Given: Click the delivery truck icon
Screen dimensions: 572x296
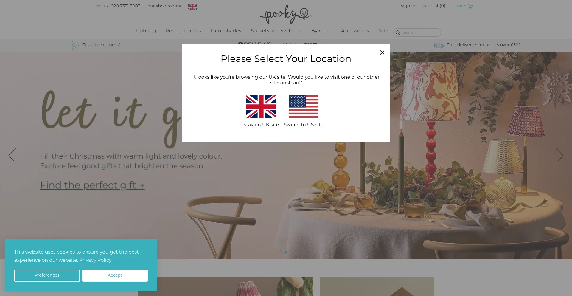Looking at the screenshot, I should [x=439, y=45].
